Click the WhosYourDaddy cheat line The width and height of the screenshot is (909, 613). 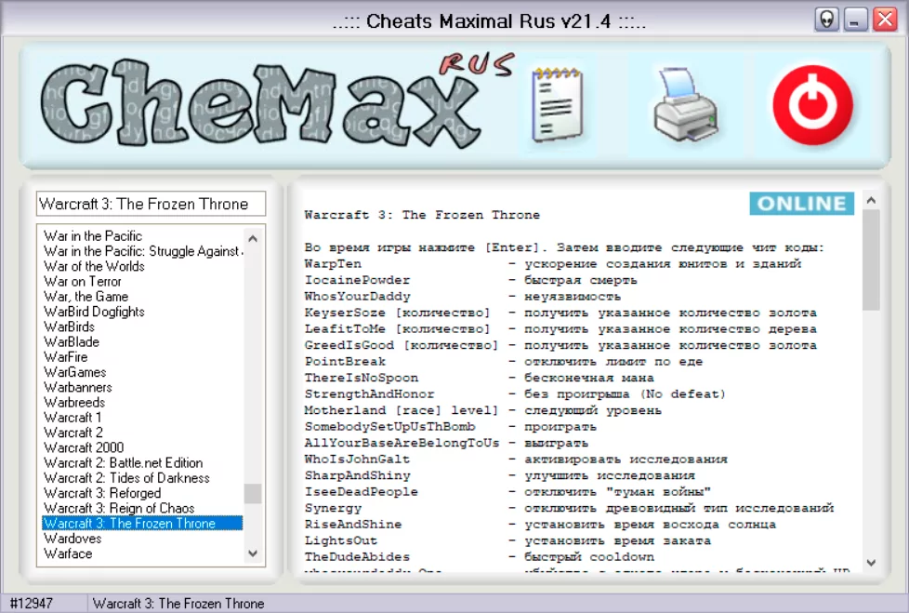(x=463, y=297)
